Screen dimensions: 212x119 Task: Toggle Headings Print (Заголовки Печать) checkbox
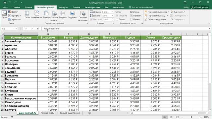point(131,20)
